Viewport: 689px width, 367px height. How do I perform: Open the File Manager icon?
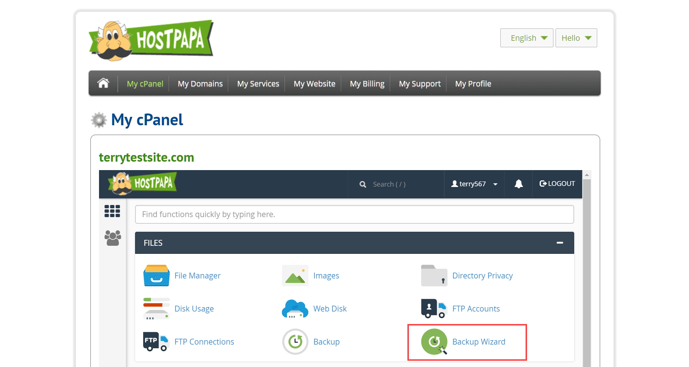[x=156, y=276]
